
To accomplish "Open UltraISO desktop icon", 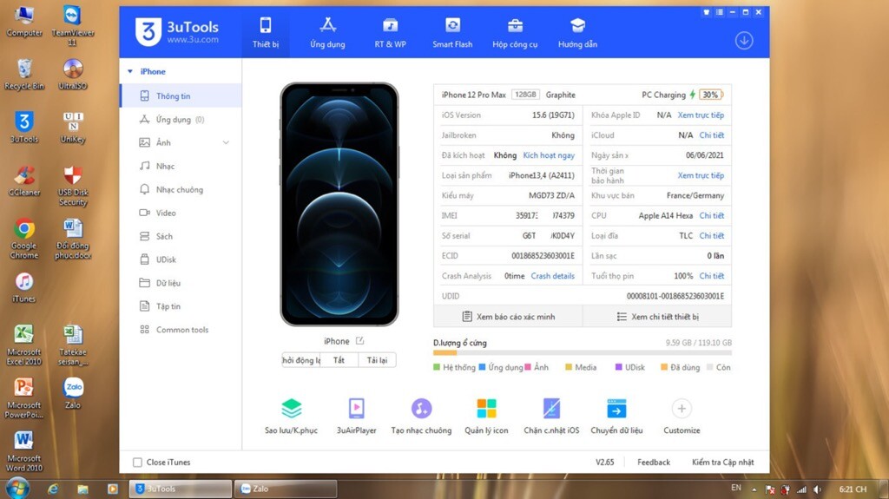I will pos(73,75).
